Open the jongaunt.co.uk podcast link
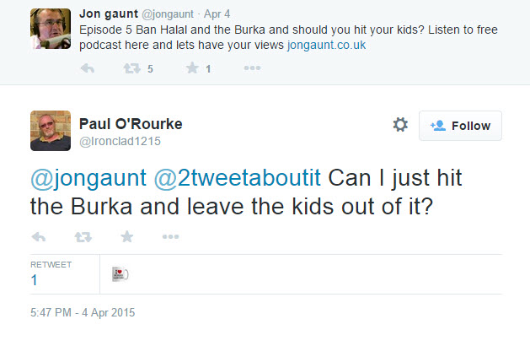Image resolution: width=530 pixels, height=346 pixels. tap(325, 45)
